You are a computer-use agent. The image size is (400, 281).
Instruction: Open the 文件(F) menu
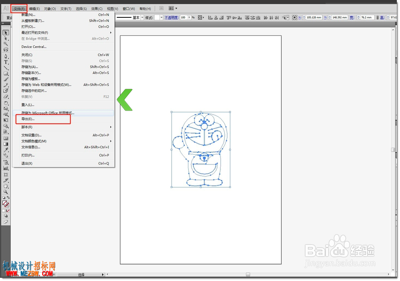(x=19, y=9)
